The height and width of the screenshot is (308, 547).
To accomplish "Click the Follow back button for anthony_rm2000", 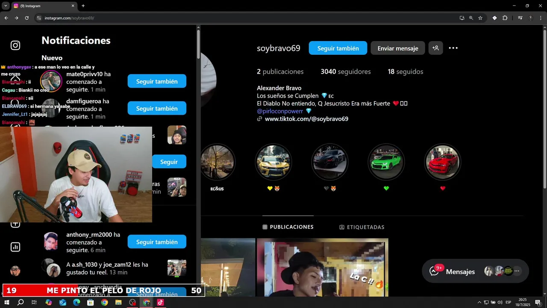I will point(157,242).
